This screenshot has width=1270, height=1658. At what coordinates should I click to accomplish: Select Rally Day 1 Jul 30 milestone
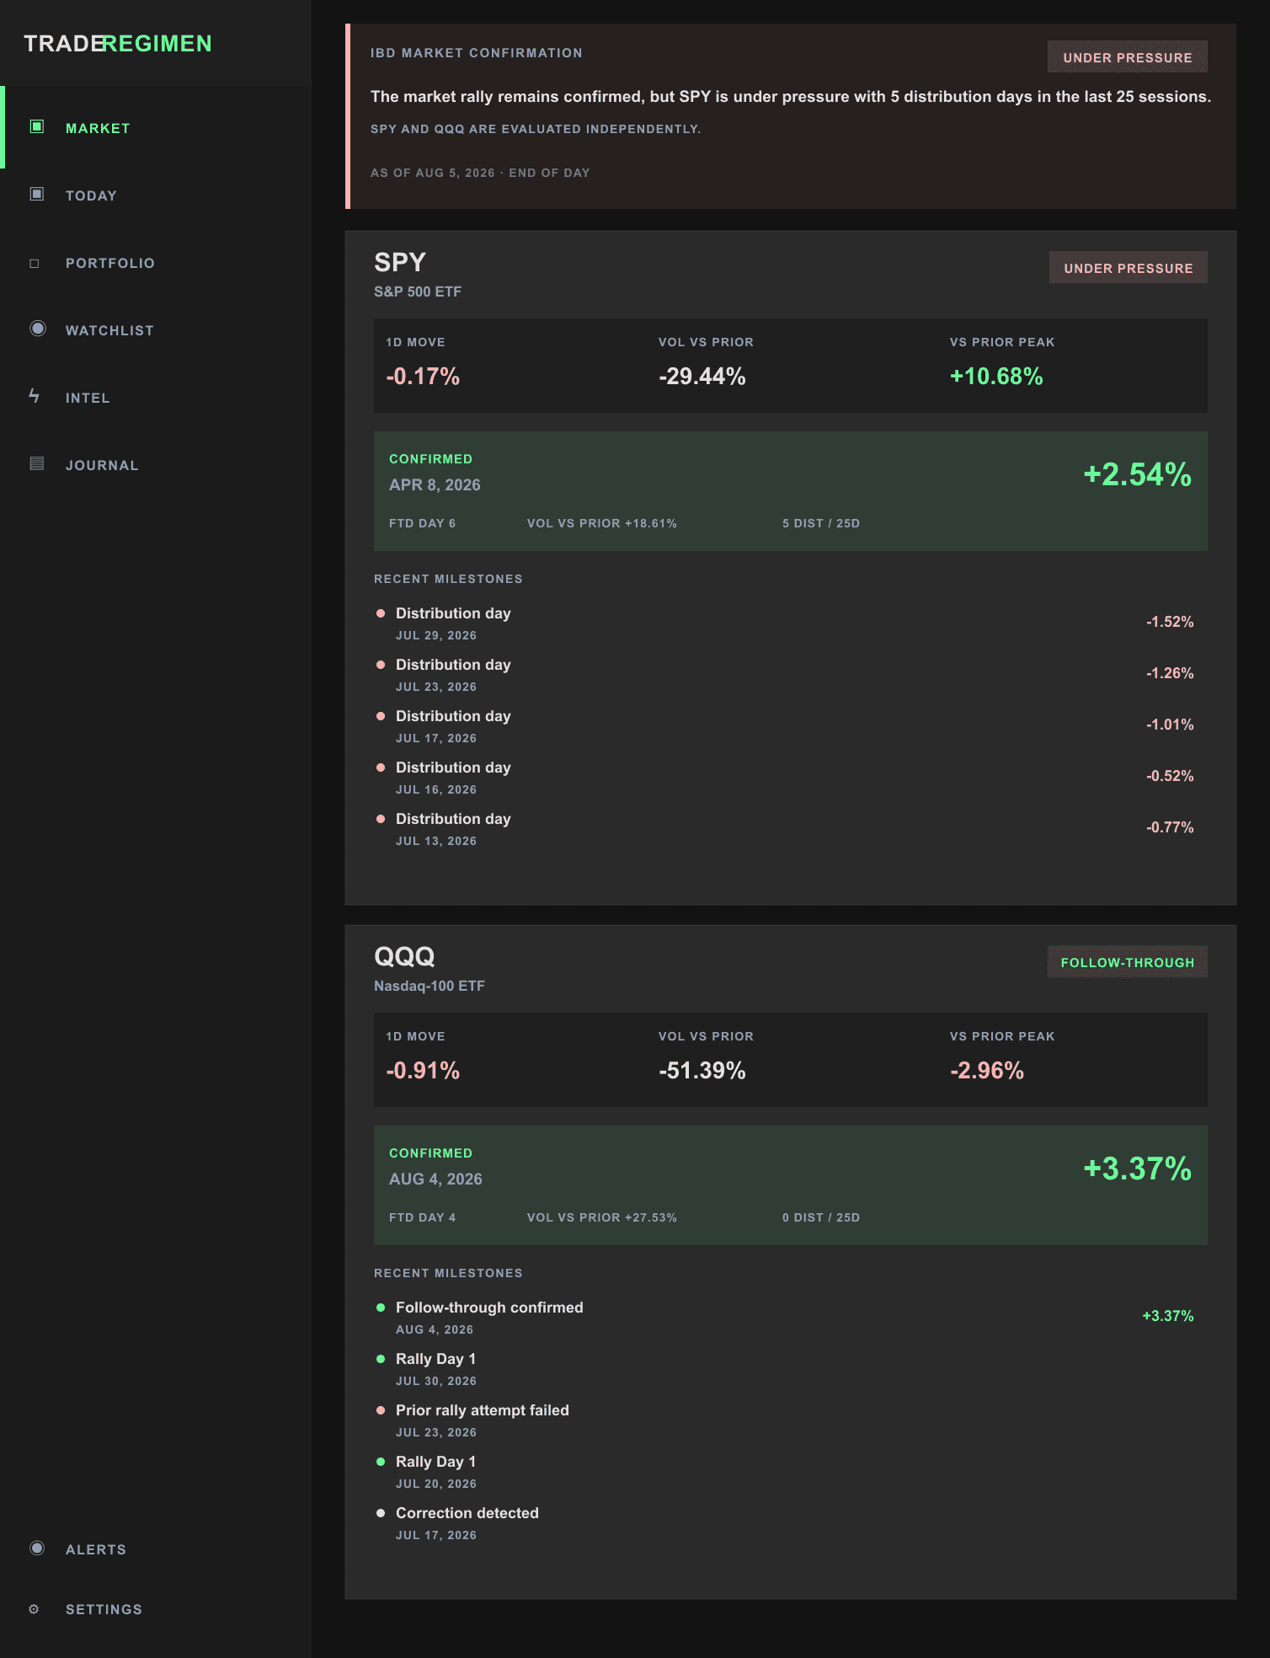[x=785, y=1368]
